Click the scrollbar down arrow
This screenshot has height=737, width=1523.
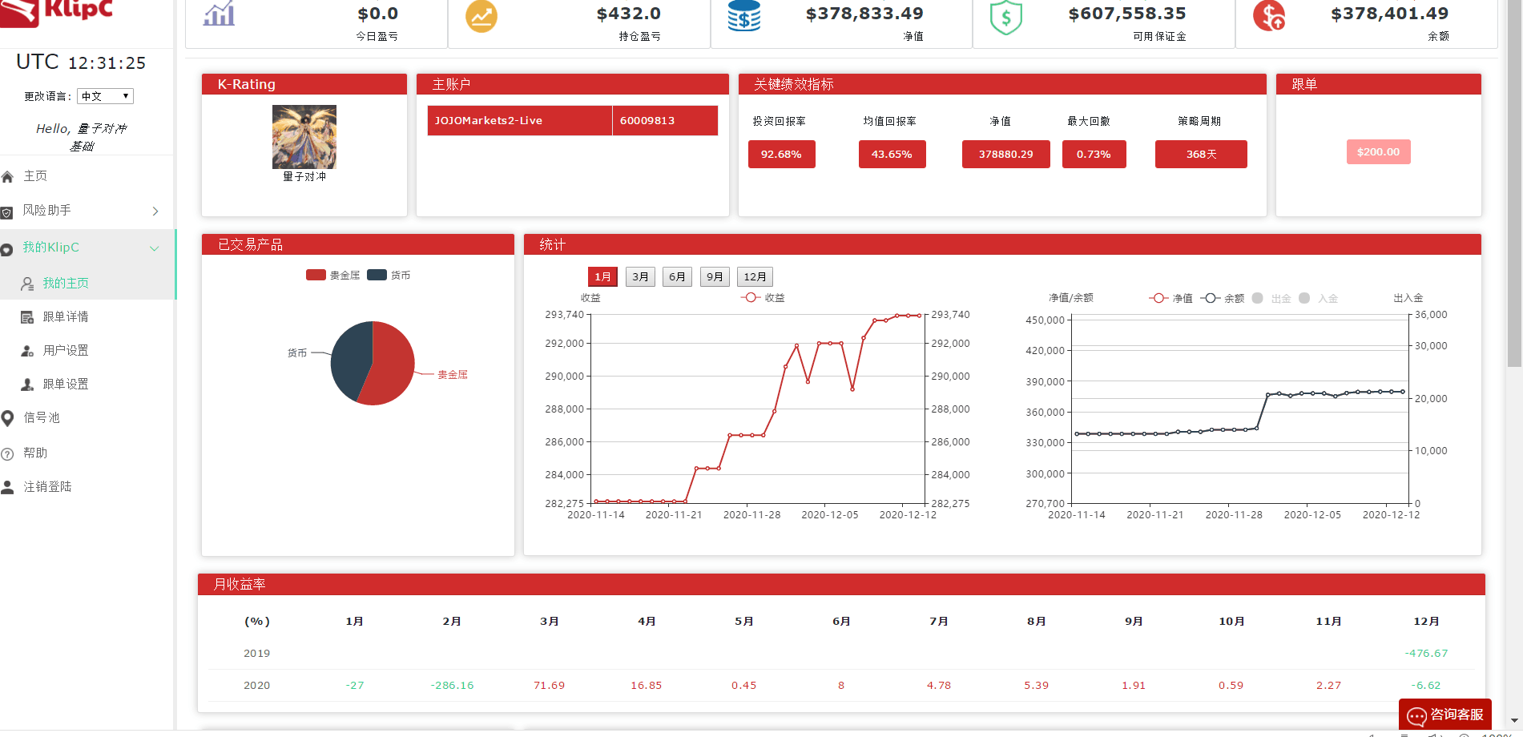[x=1514, y=721]
